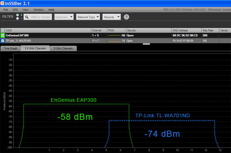Viewport: 231px width, 153px height.
Task: Open the help question mark icon
Action: [x=126, y=17]
